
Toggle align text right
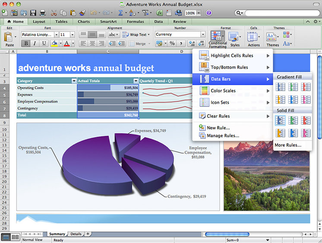101,43
